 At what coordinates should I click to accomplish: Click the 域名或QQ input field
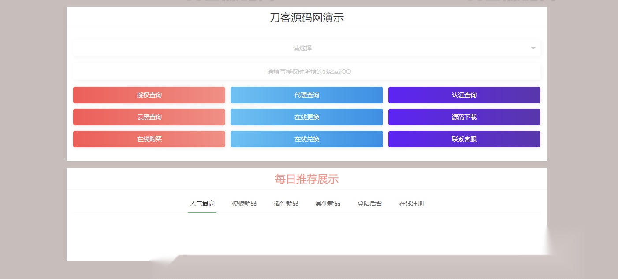[307, 72]
